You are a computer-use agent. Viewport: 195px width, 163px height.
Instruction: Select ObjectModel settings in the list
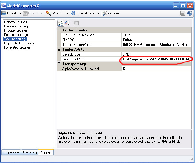coord(19,43)
